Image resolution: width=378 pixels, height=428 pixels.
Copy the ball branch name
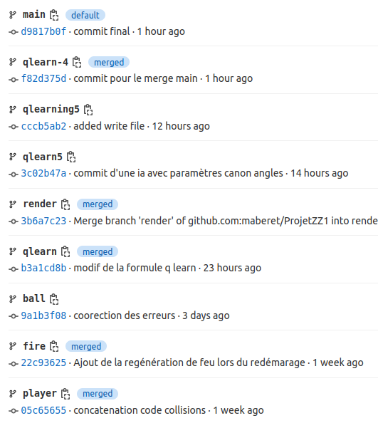pos(54,299)
